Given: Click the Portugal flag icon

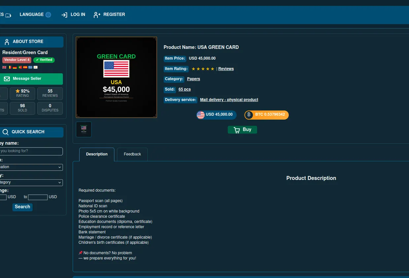Looking at the screenshot, I should click(20, 67).
